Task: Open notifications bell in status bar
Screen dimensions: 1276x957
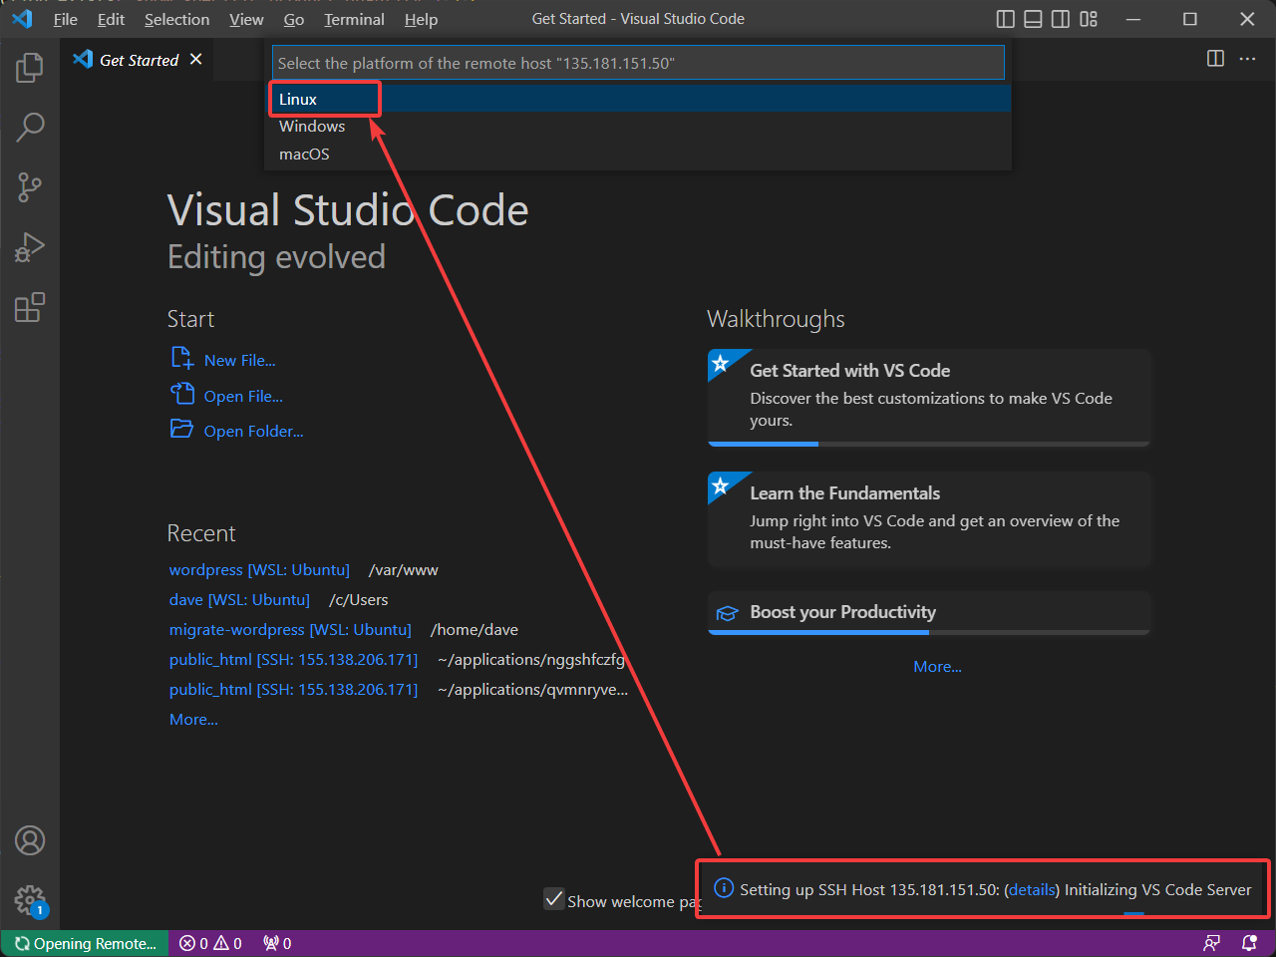Action: (x=1249, y=943)
